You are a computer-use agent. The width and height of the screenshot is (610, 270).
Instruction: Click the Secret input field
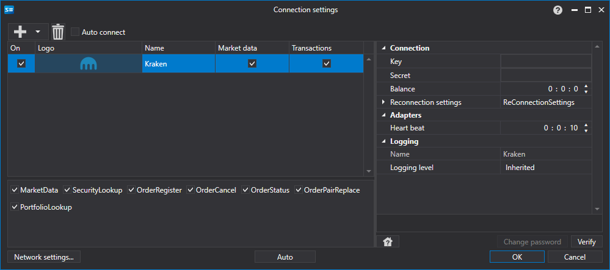[x=546, y=75]
